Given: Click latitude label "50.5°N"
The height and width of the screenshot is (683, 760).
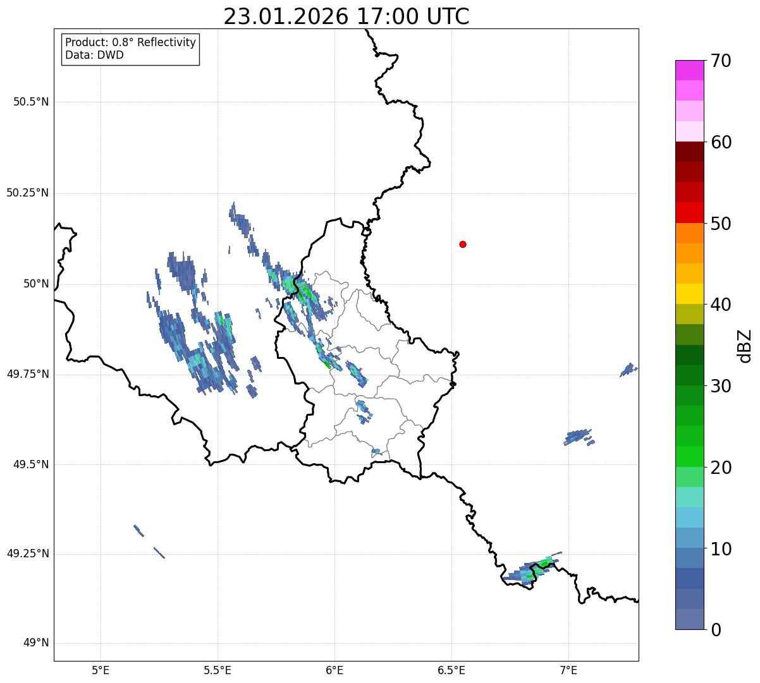Looking at the screenshot, I should tap(30, 102).
